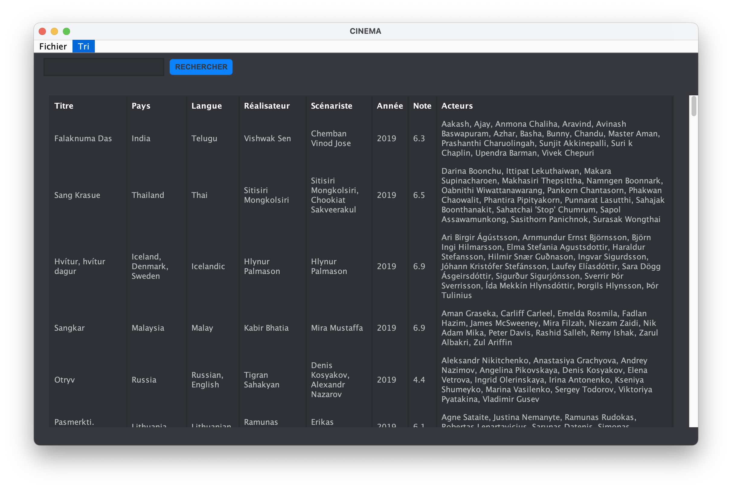Grab the vertical scrollbar thumb

pyautogui.click(x=694, y=106)
